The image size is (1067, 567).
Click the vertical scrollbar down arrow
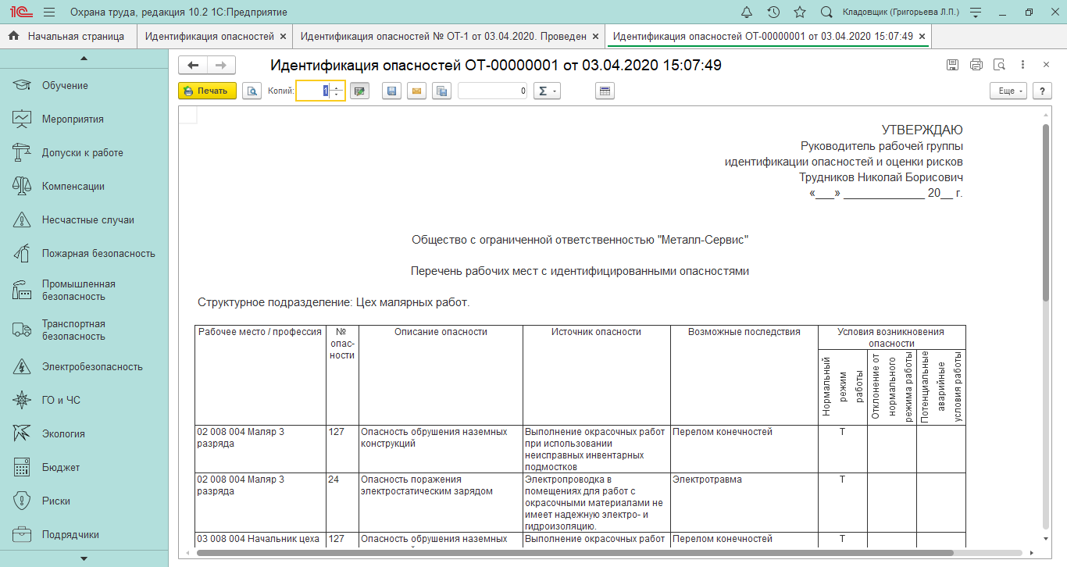[x=1046, y=539]
